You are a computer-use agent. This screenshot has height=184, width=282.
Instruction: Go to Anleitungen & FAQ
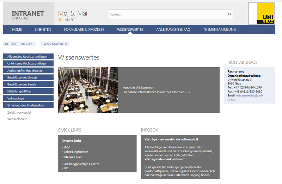(173, 30)
